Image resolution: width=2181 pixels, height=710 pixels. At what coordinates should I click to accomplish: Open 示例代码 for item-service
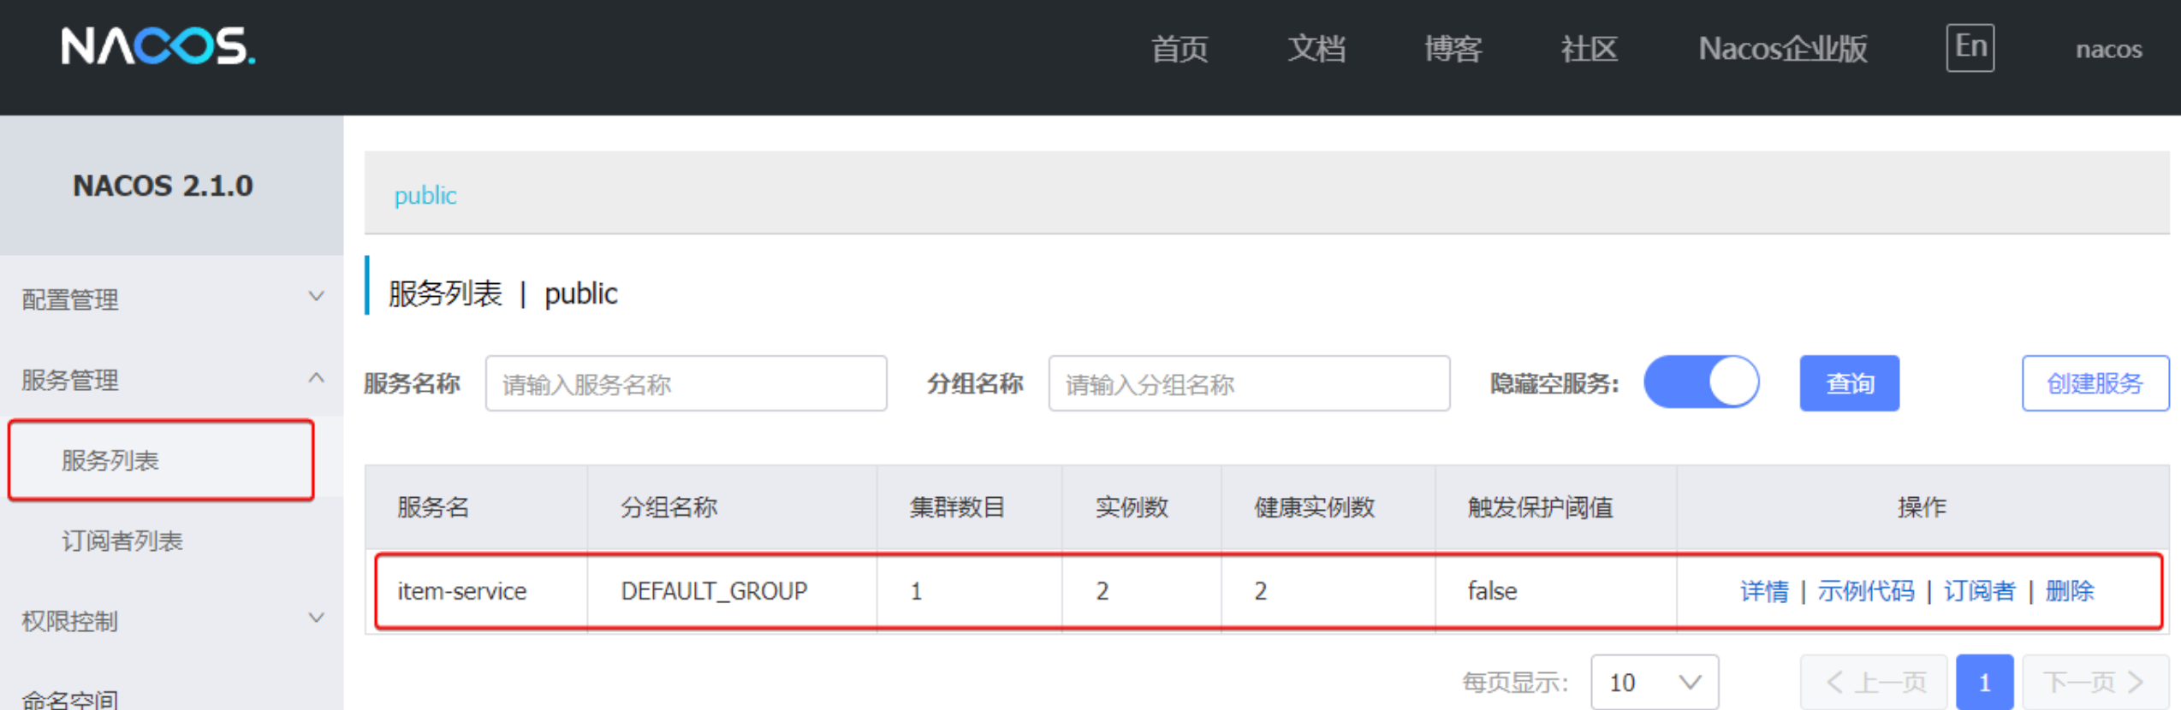1866,591
